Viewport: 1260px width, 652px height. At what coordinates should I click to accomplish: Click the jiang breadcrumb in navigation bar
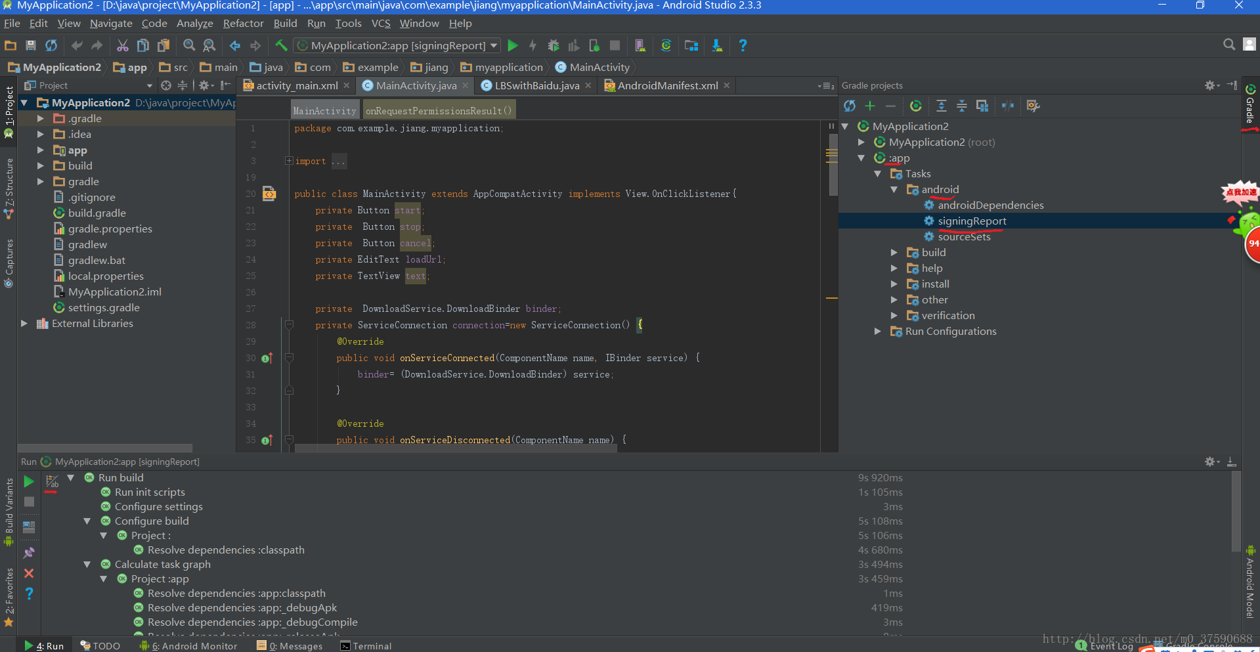coord(429,67)
